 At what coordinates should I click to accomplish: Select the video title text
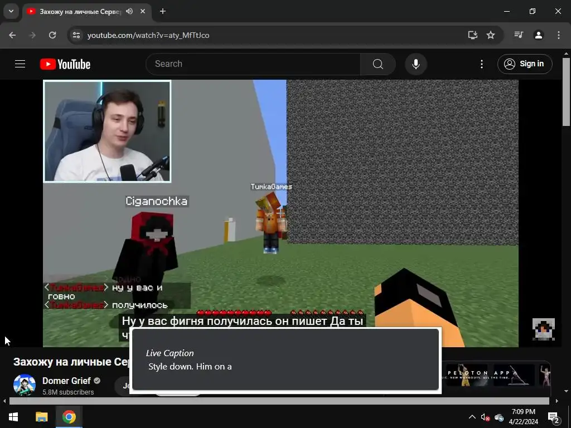[71, 362]
